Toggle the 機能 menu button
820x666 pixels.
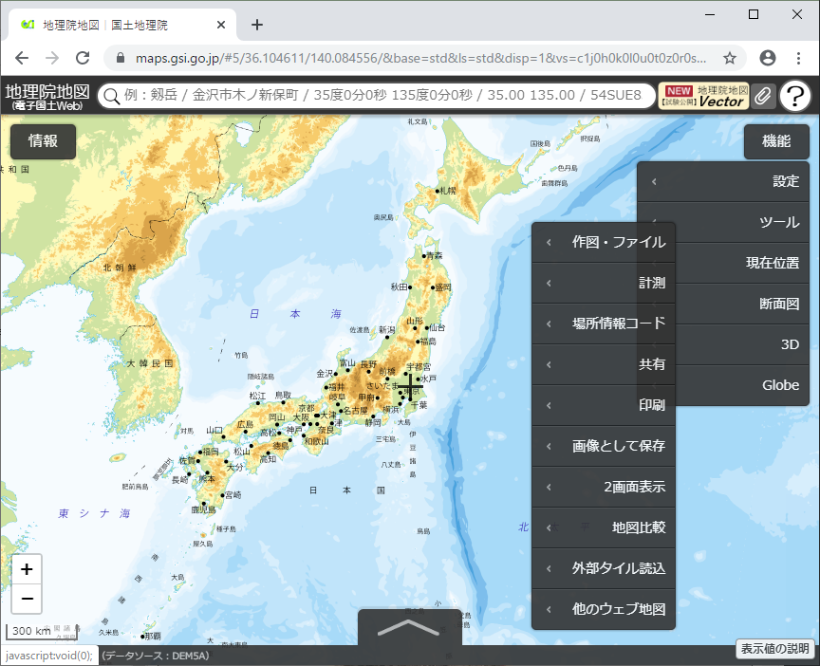(776, 141)
